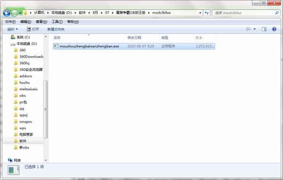Select 网络 in the navigation pane
Screen dimensions: 283x180
(x=17, y=160)
